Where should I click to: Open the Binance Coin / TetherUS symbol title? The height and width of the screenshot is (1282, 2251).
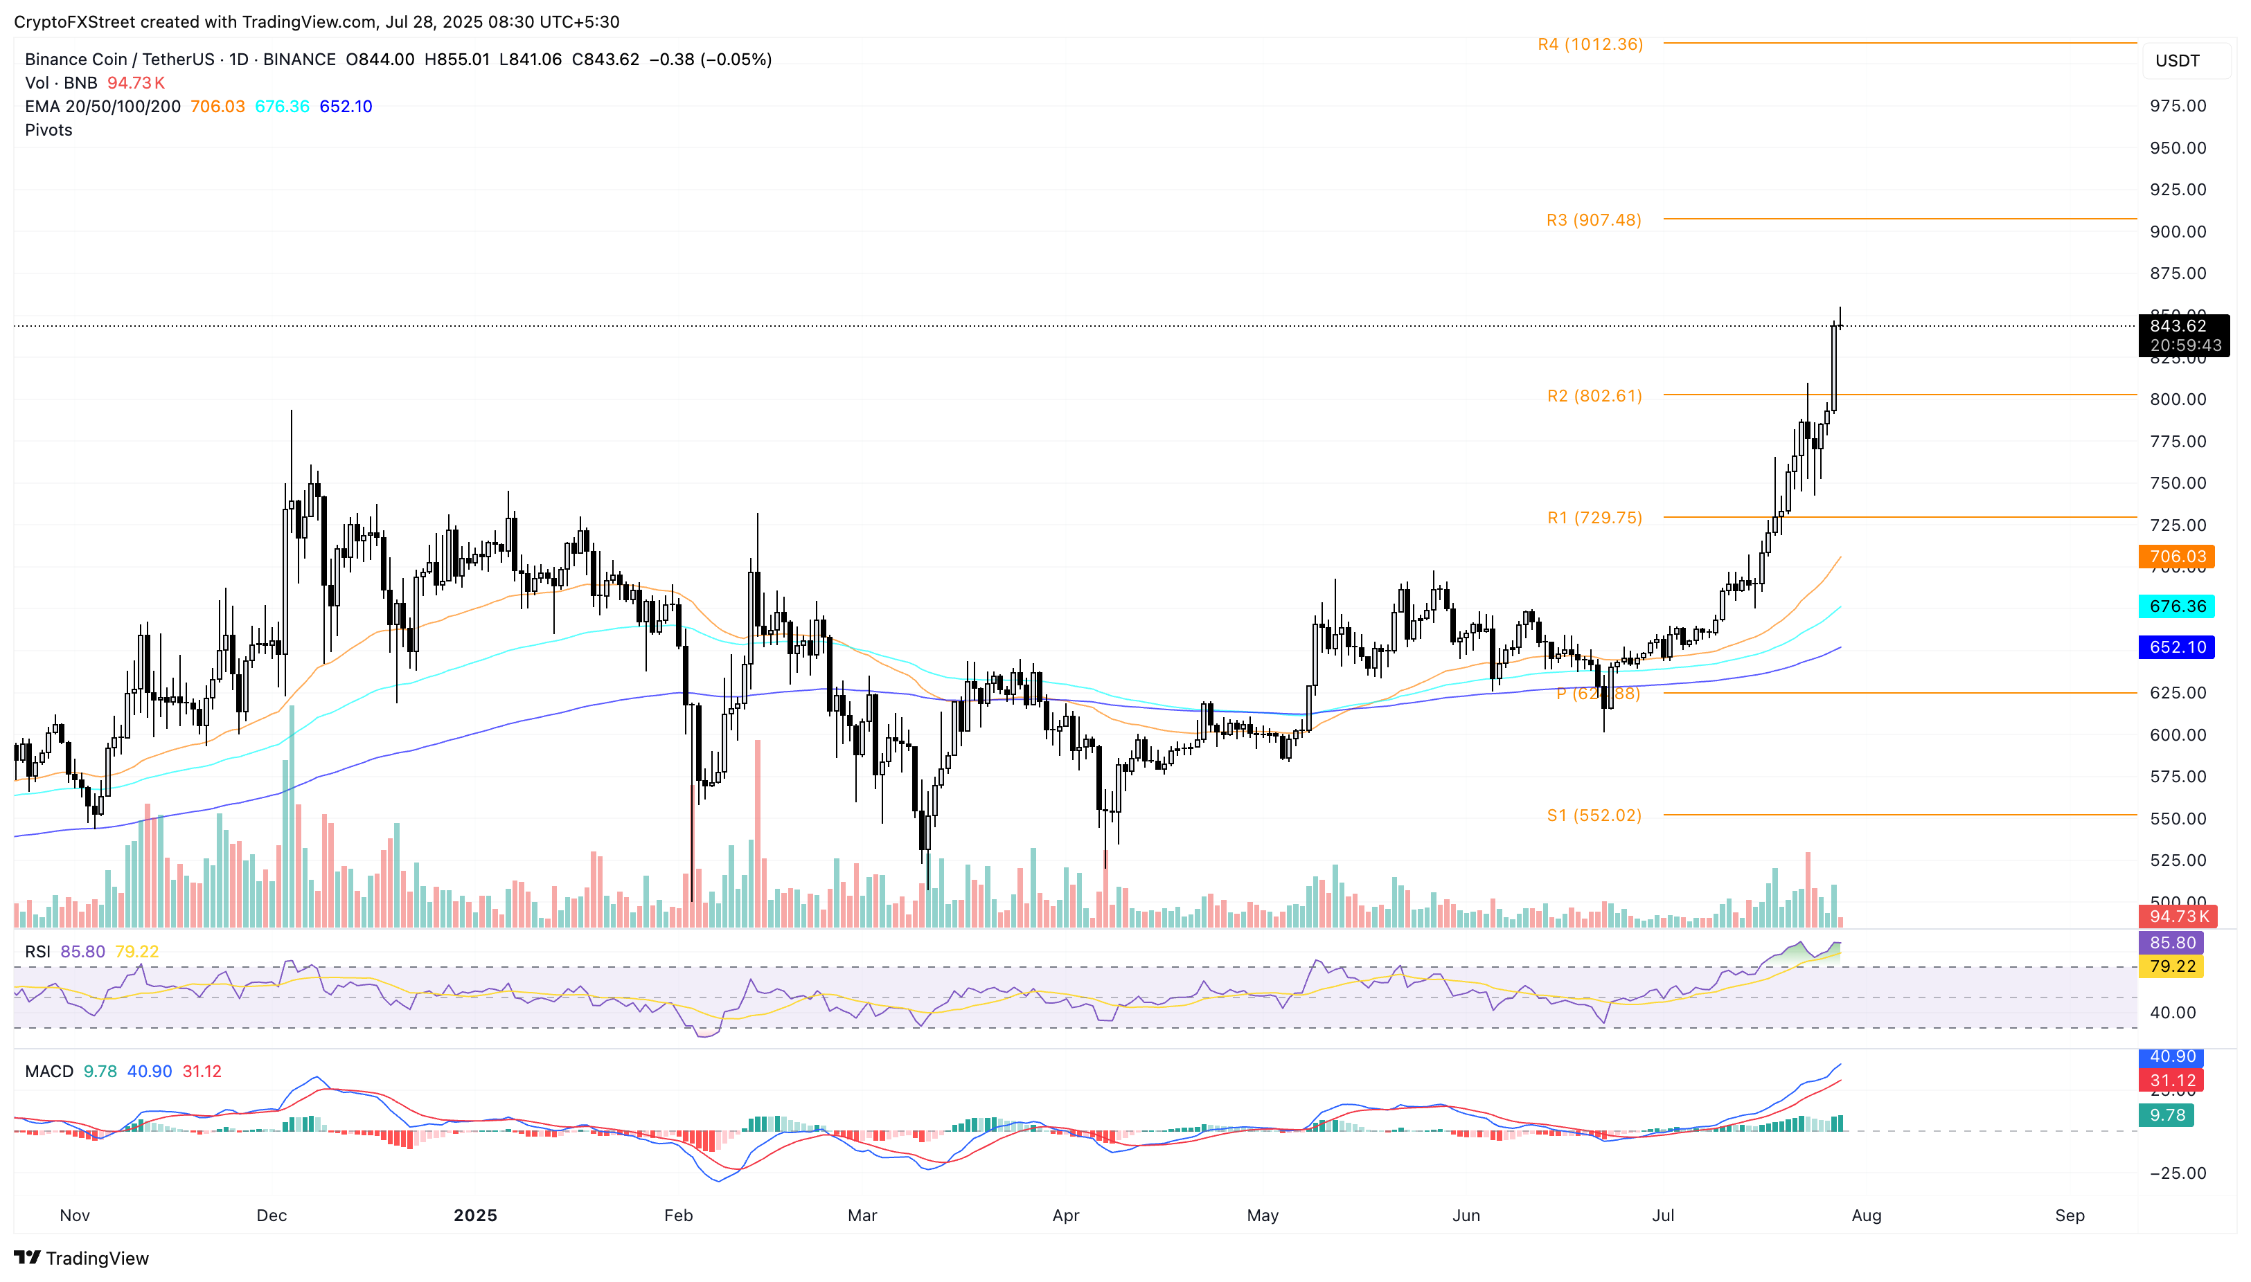(119, 60)
